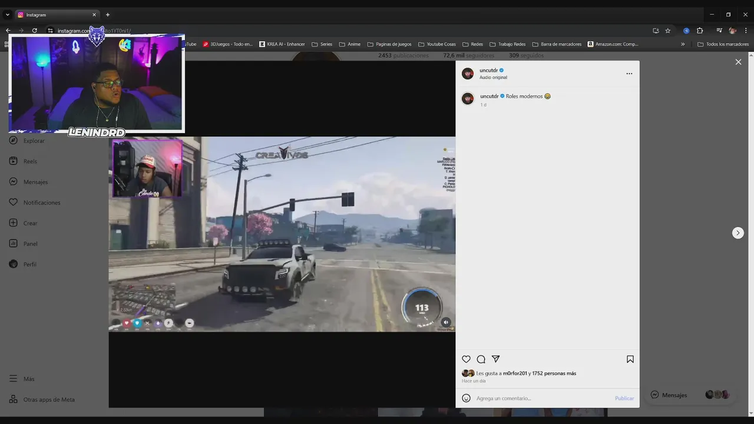Viewport: 754px width, 424px height.
Task: Open Crear plus icon in sidebar
Action: click(13, 223)
